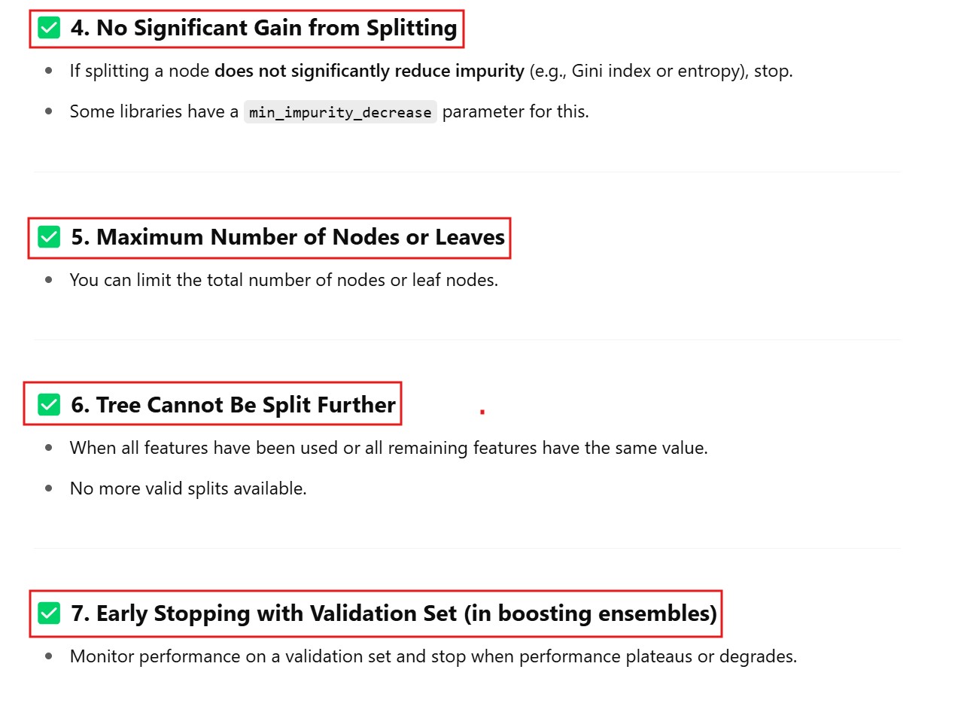Click the green checkmark beside Maximum Number of Nodes
Image resolution: width=967 pixels, height=706 pixels.
pos(49,237)
